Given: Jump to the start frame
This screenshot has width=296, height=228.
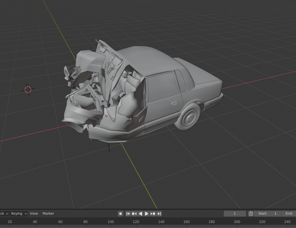Looking at the screenshot, I should point(128,214).
